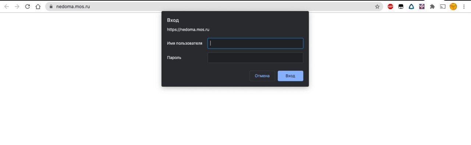Click the Cast screen icon
The image size is (471, 145).
443,7
